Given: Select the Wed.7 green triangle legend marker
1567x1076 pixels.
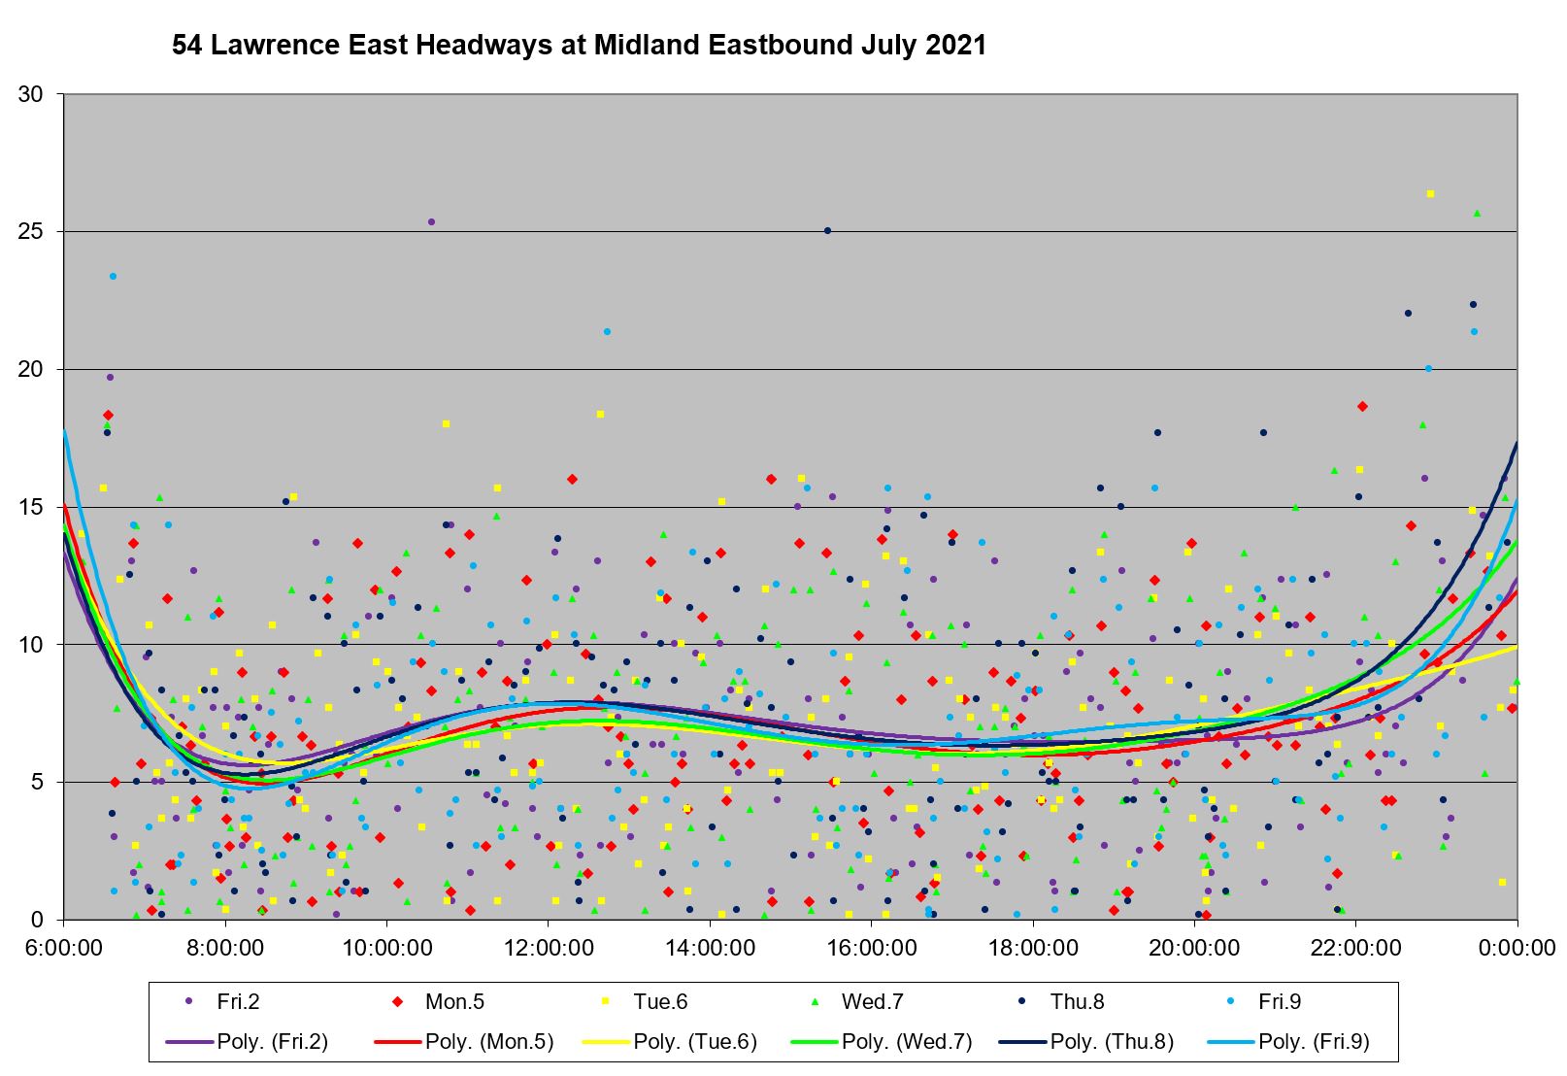Looking at the screenshot, I should pos(814,1001).
